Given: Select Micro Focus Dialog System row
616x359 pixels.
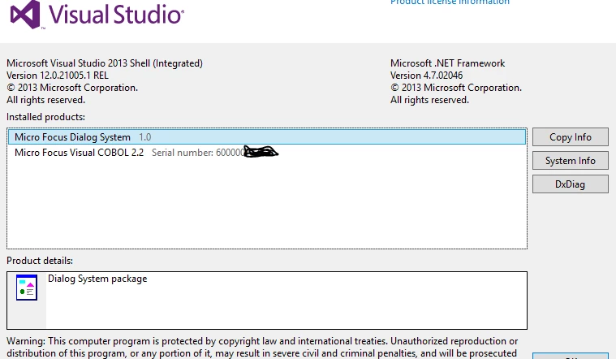Looking at the screenshot, I should pyautogui.click(x=267, y=136).
